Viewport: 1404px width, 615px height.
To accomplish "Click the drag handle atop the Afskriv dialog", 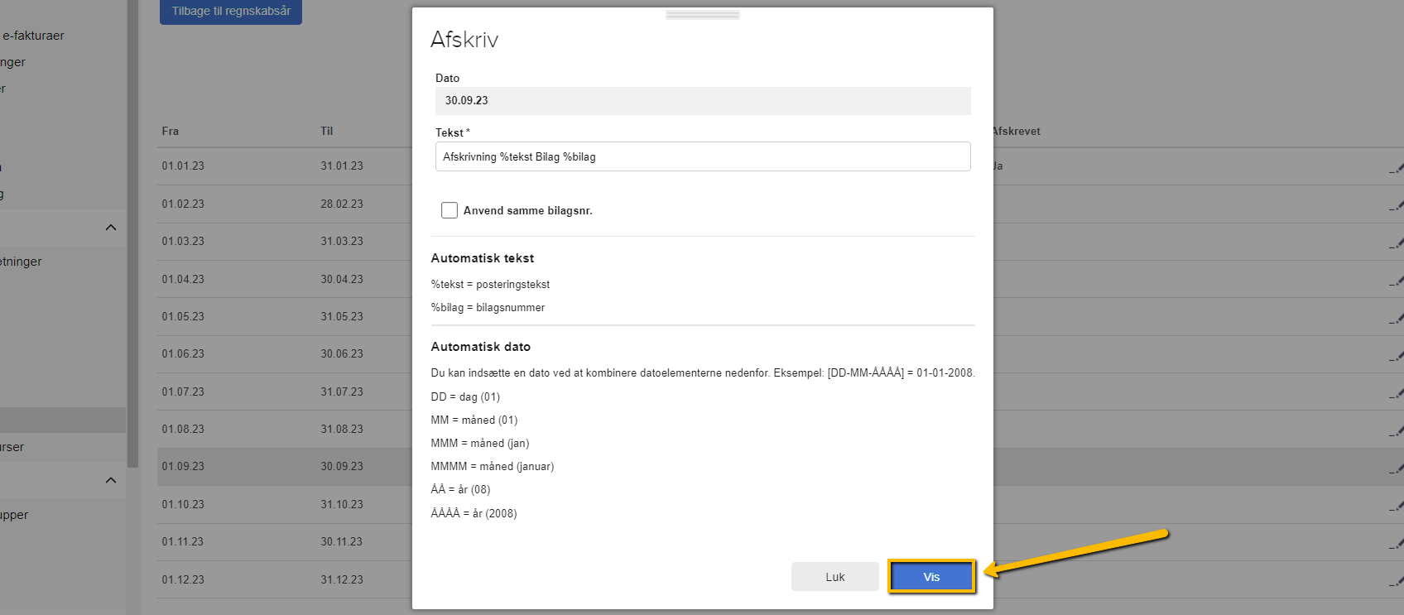I will 702,15.
